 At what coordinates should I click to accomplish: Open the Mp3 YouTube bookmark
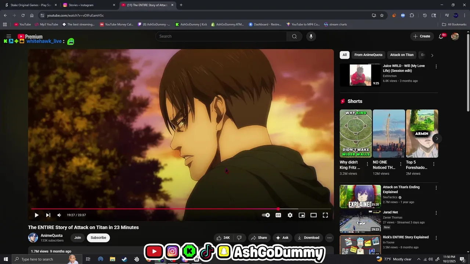click(46, 25)
